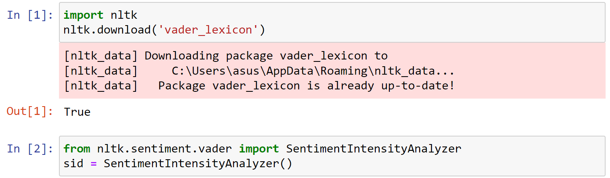Click nltk.sentiment.vader module name
Viewport: 610px width, 178px height.
[164, 149]
